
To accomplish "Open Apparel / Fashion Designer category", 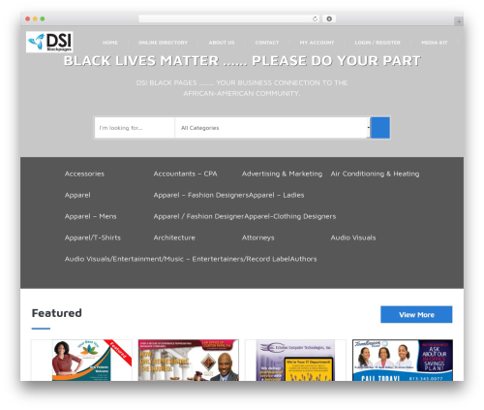I will [x=198, y=216].
